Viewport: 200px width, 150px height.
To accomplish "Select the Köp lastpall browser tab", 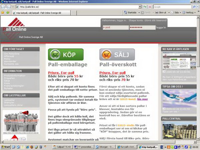I will [x=41, y=13].
